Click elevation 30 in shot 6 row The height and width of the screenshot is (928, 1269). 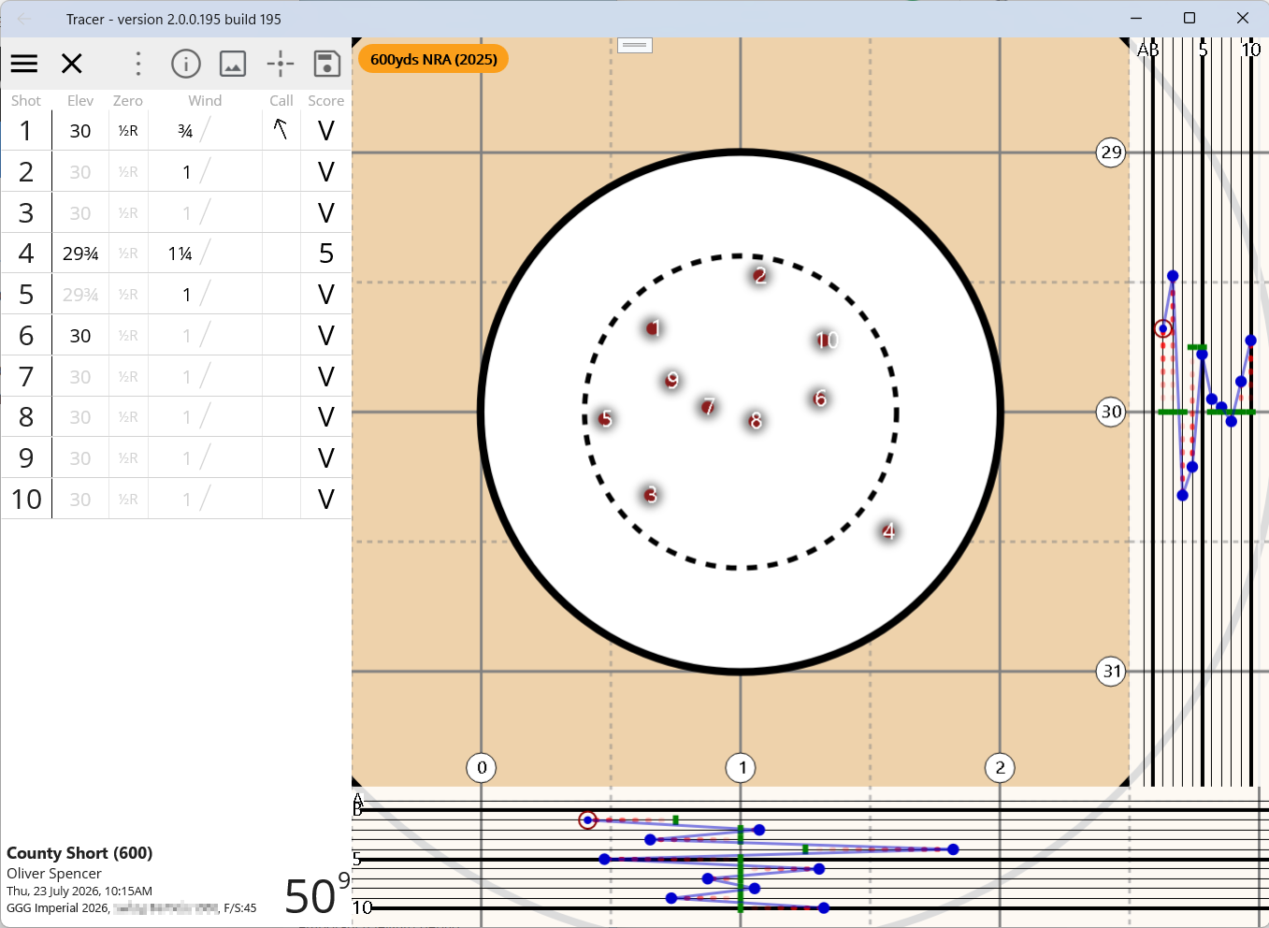tap(80, 336)
